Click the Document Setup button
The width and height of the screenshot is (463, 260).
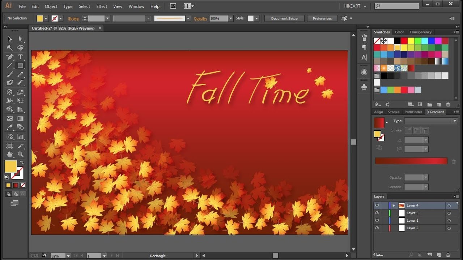coord(284,18)
